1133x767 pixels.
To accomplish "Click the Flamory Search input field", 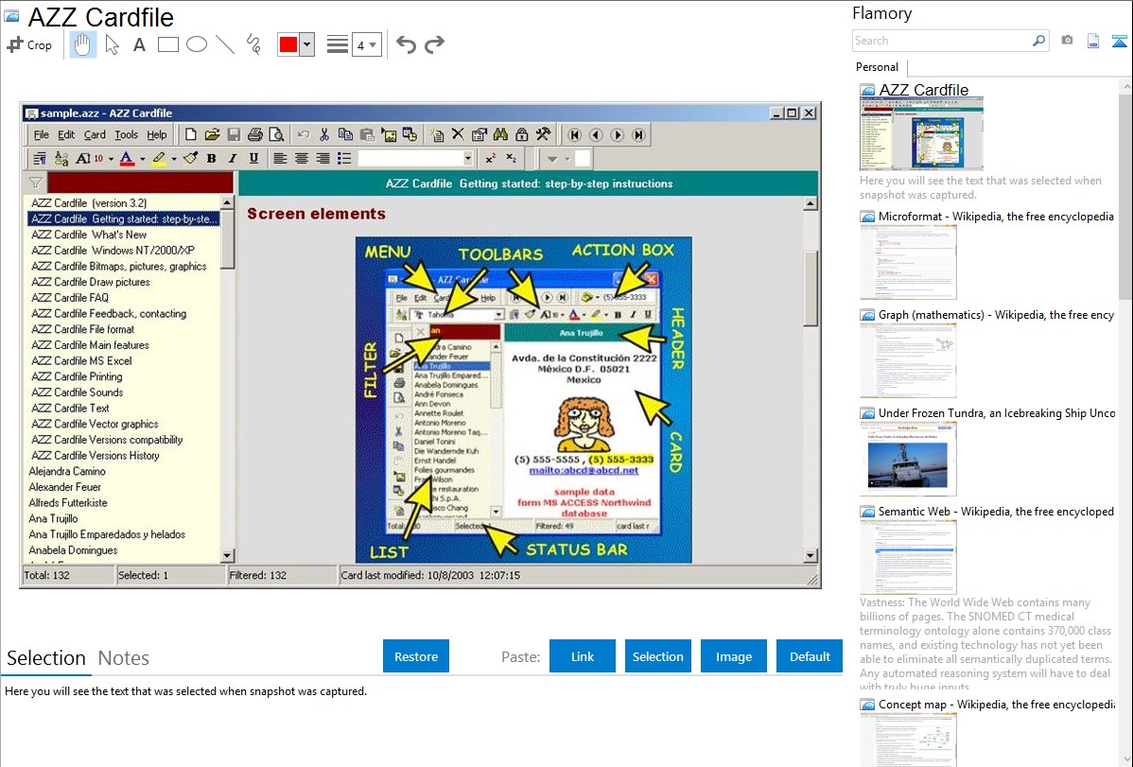I will click(x=941, y=41).
